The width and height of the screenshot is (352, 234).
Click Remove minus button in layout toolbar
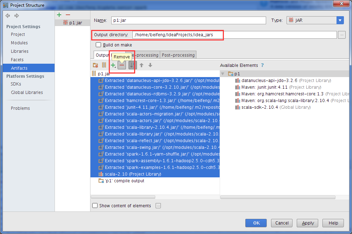pyautogui.click(x=122, y=65)
